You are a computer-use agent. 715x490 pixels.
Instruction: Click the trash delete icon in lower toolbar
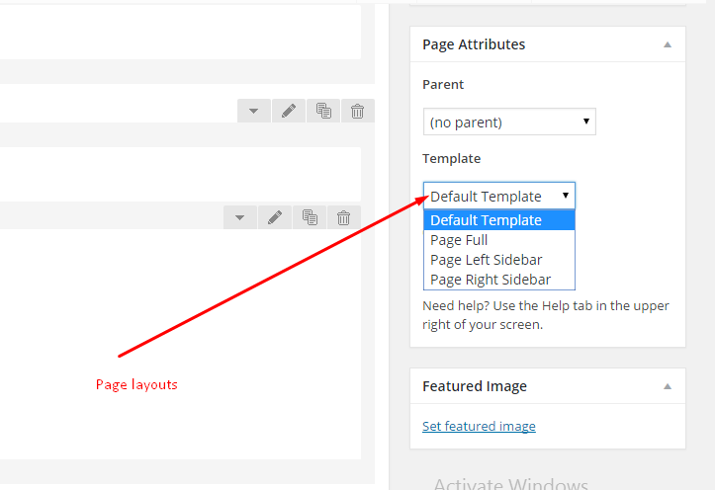click(344, 217)
